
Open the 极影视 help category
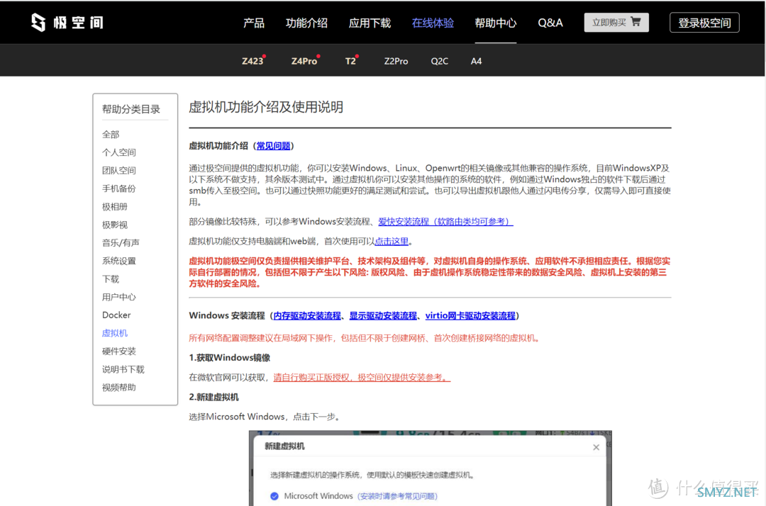(114, 225)
